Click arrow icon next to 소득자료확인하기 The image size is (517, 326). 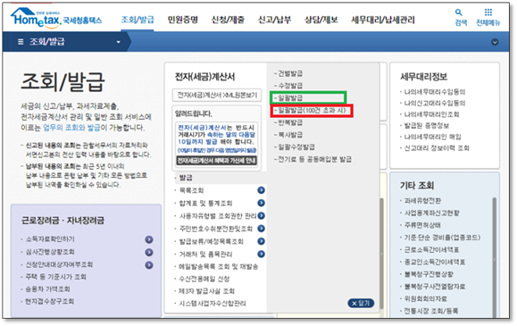[149, 239]
